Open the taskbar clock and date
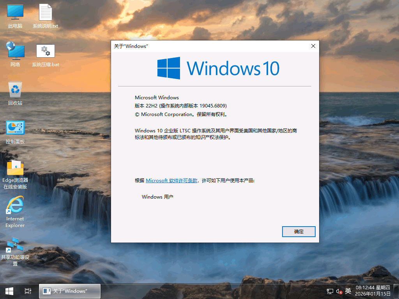The height and width of the screenshot is (299, 399). coord(376,291)
